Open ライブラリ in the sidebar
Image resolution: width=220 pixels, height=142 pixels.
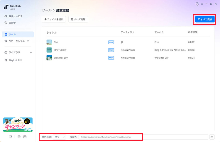[x=14, y=52]
